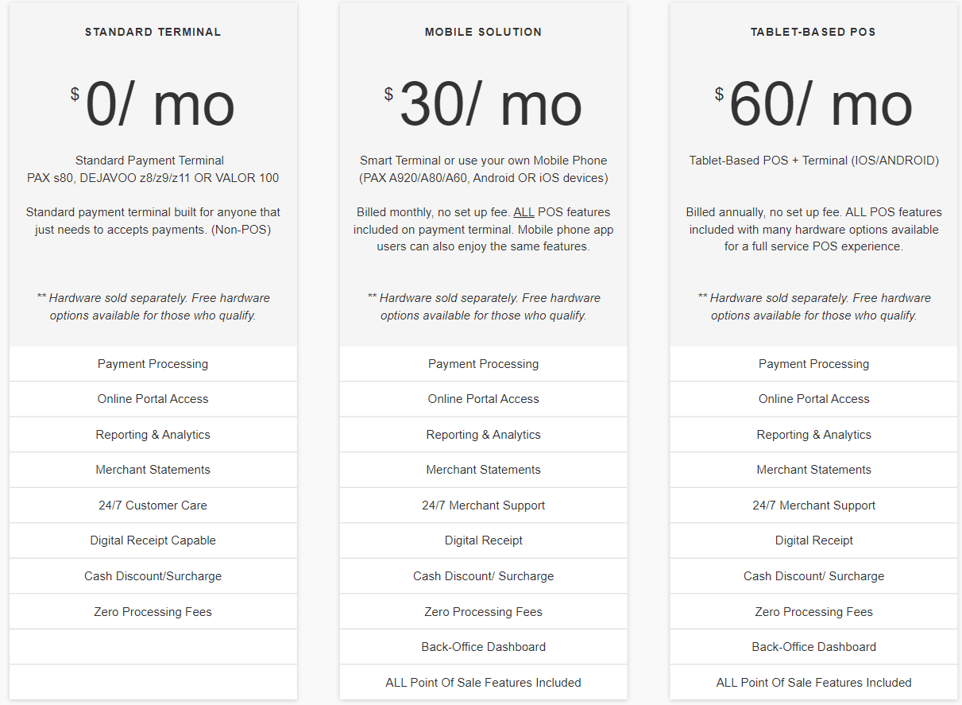Click 24/7 Merchant Support in Mobile Solution column
Screen dimensions: 962x705
pos(483,506)
